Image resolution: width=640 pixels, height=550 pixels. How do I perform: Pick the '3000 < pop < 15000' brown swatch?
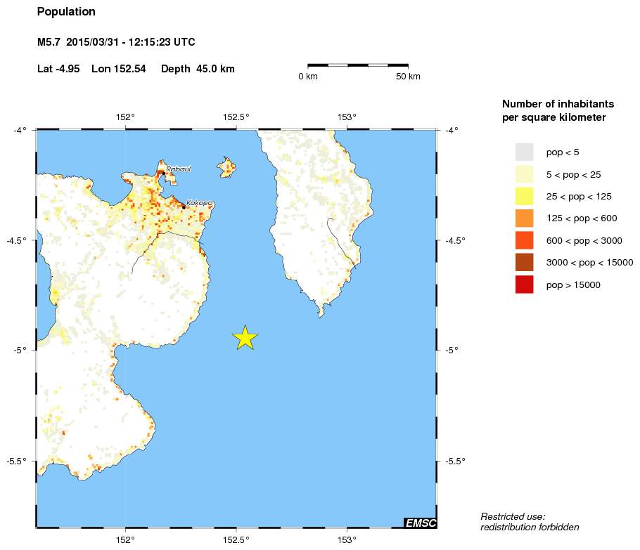[524, 262]
